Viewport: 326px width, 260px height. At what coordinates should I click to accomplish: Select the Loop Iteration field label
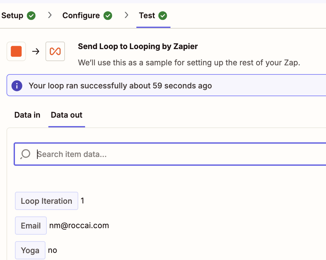tap(46, 201)
